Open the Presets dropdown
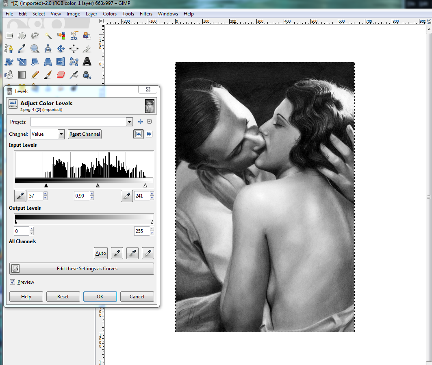Screen dimensions: 432x365 pyautogui.click(x=130, y=122)
